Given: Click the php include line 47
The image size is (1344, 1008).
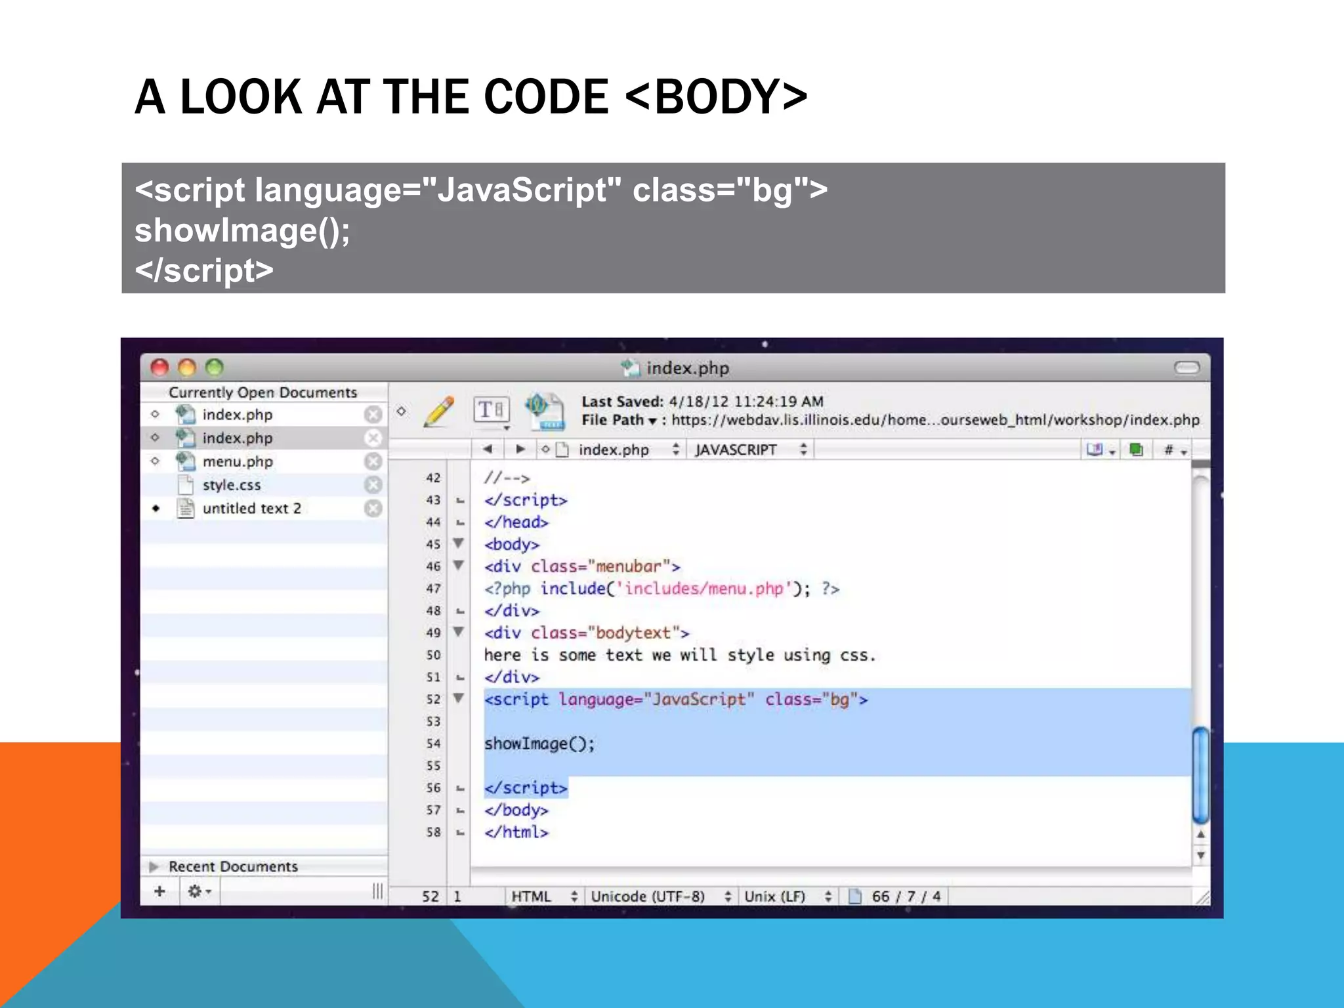Looking at the screenshot, I should 661,589.
